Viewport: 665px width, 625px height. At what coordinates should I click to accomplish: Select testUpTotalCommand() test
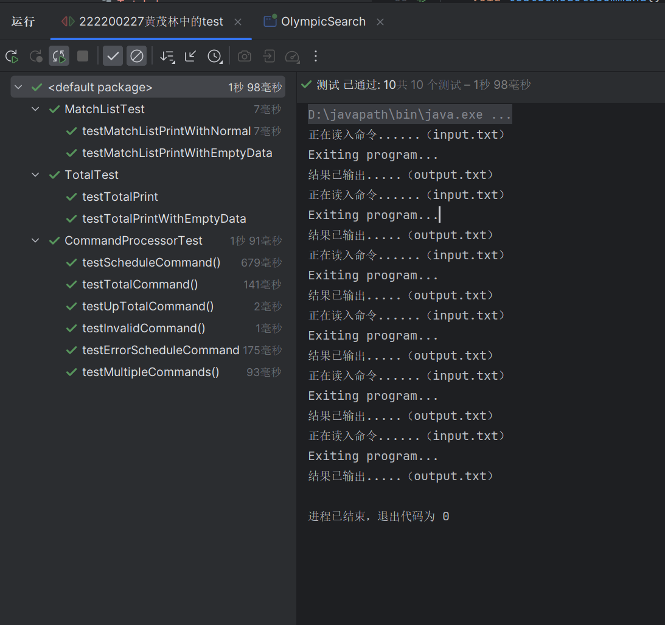148,306
